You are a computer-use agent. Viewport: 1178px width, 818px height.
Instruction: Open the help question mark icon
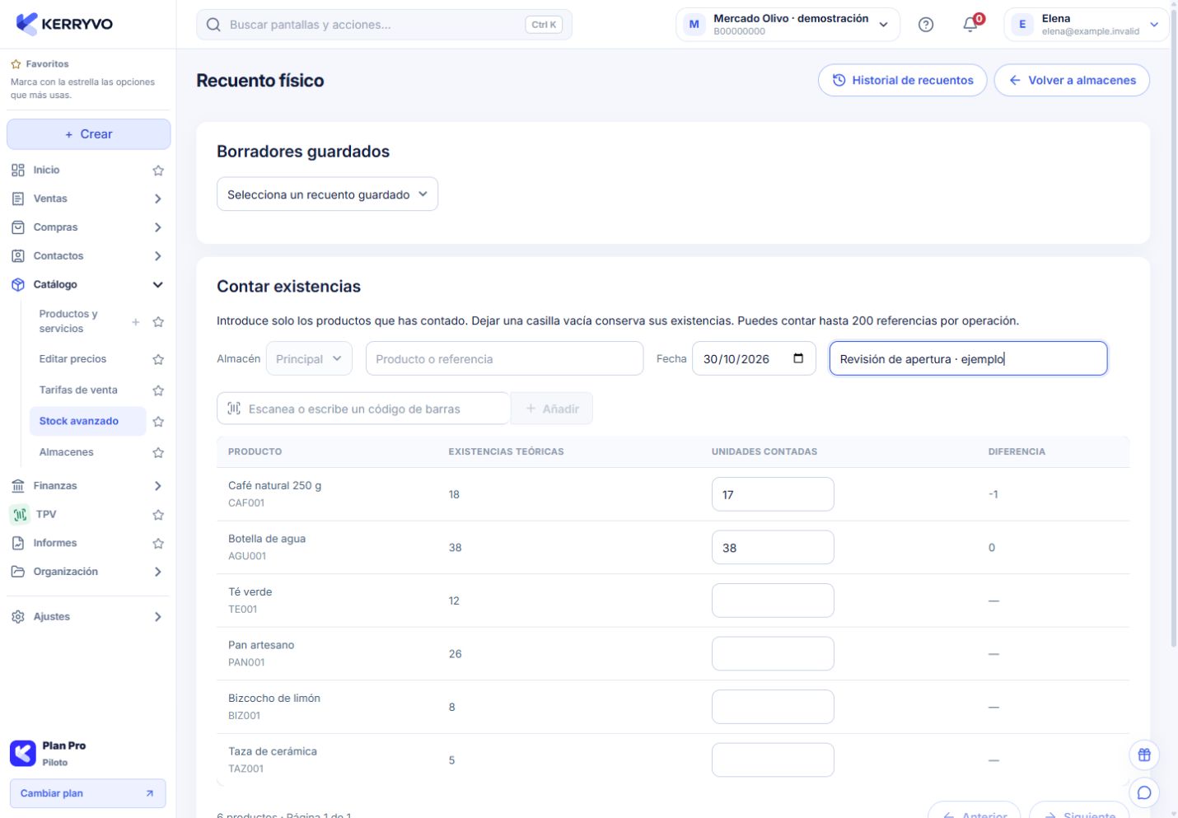[926, 25]
